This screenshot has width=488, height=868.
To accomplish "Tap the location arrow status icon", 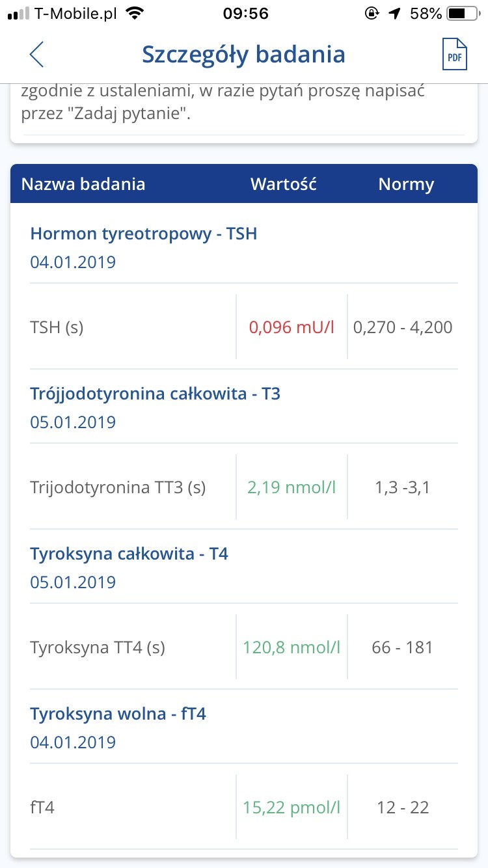I will pos(394,14).
